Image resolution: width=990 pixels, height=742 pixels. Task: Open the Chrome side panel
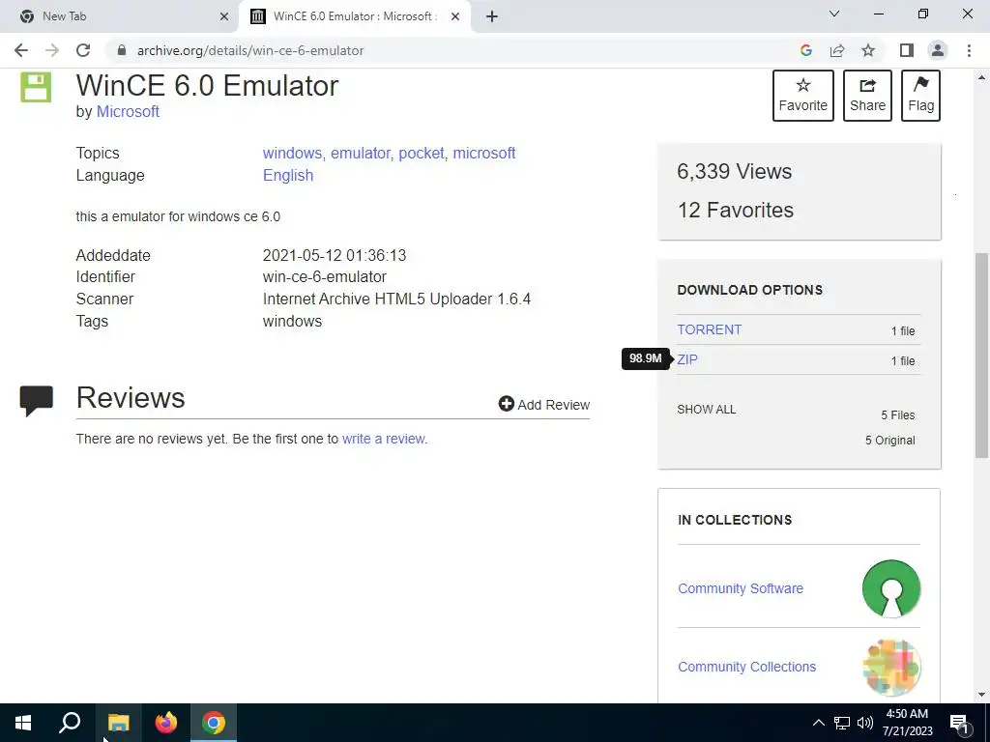(x=907, y=50)
